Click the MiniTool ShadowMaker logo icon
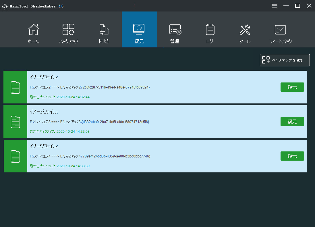Screen dimensions: 315x227 pyautogui.click(x=5, y=6)
